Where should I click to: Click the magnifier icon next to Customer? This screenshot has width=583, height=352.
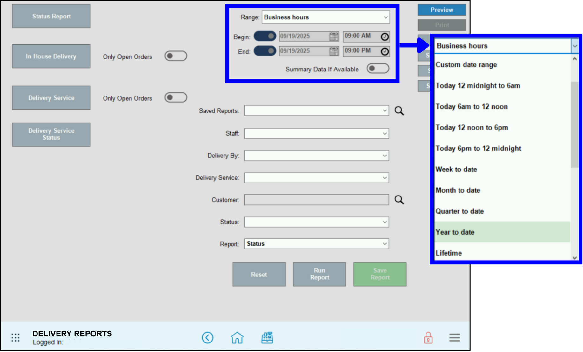click(x=399, y=200)
